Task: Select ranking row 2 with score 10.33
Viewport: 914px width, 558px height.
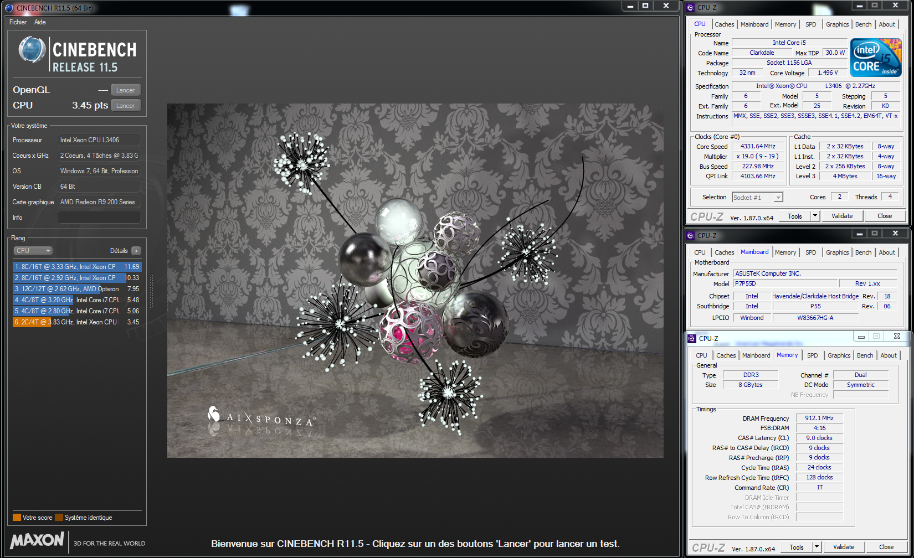Action: point(77,278)
